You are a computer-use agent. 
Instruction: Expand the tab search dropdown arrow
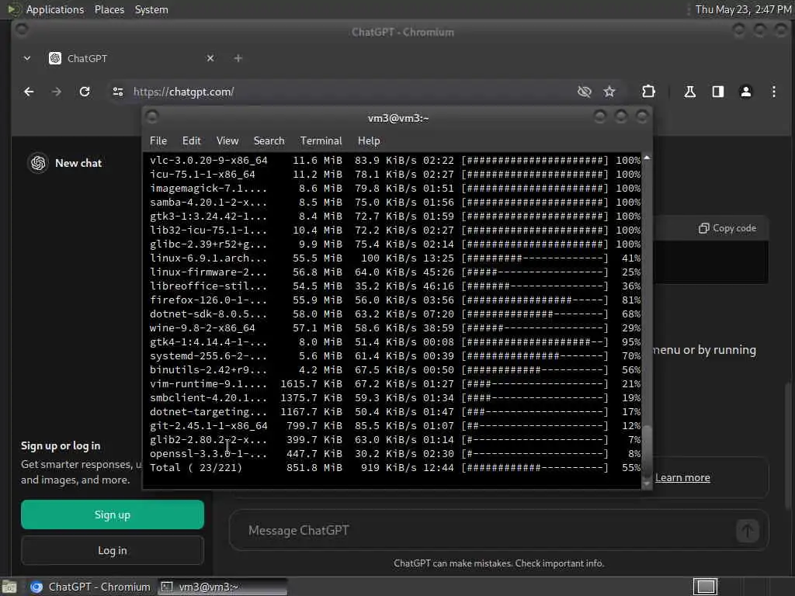27,58
